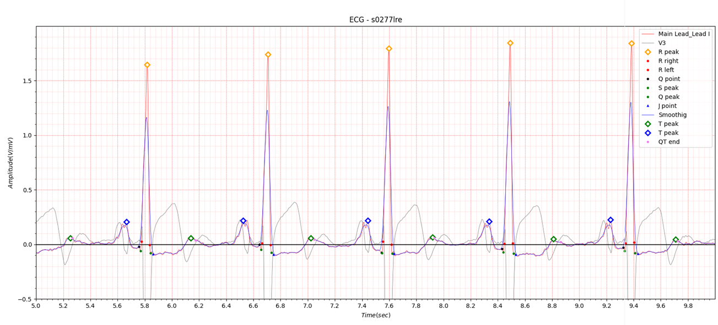Click the blue diamond marker near 8.33 seconds
Image resolution: width=718 pixels, height=325 pixels.
point(489,222)
